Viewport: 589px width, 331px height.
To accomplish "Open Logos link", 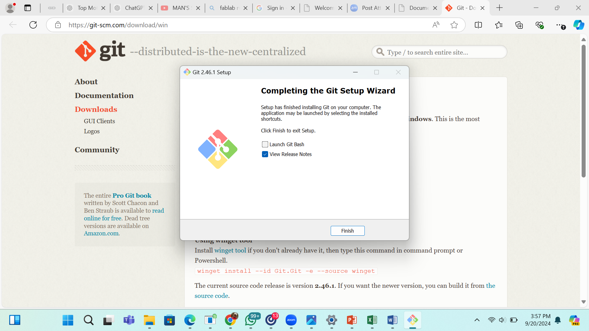I will pyautogui.click(x=92, y=131).
